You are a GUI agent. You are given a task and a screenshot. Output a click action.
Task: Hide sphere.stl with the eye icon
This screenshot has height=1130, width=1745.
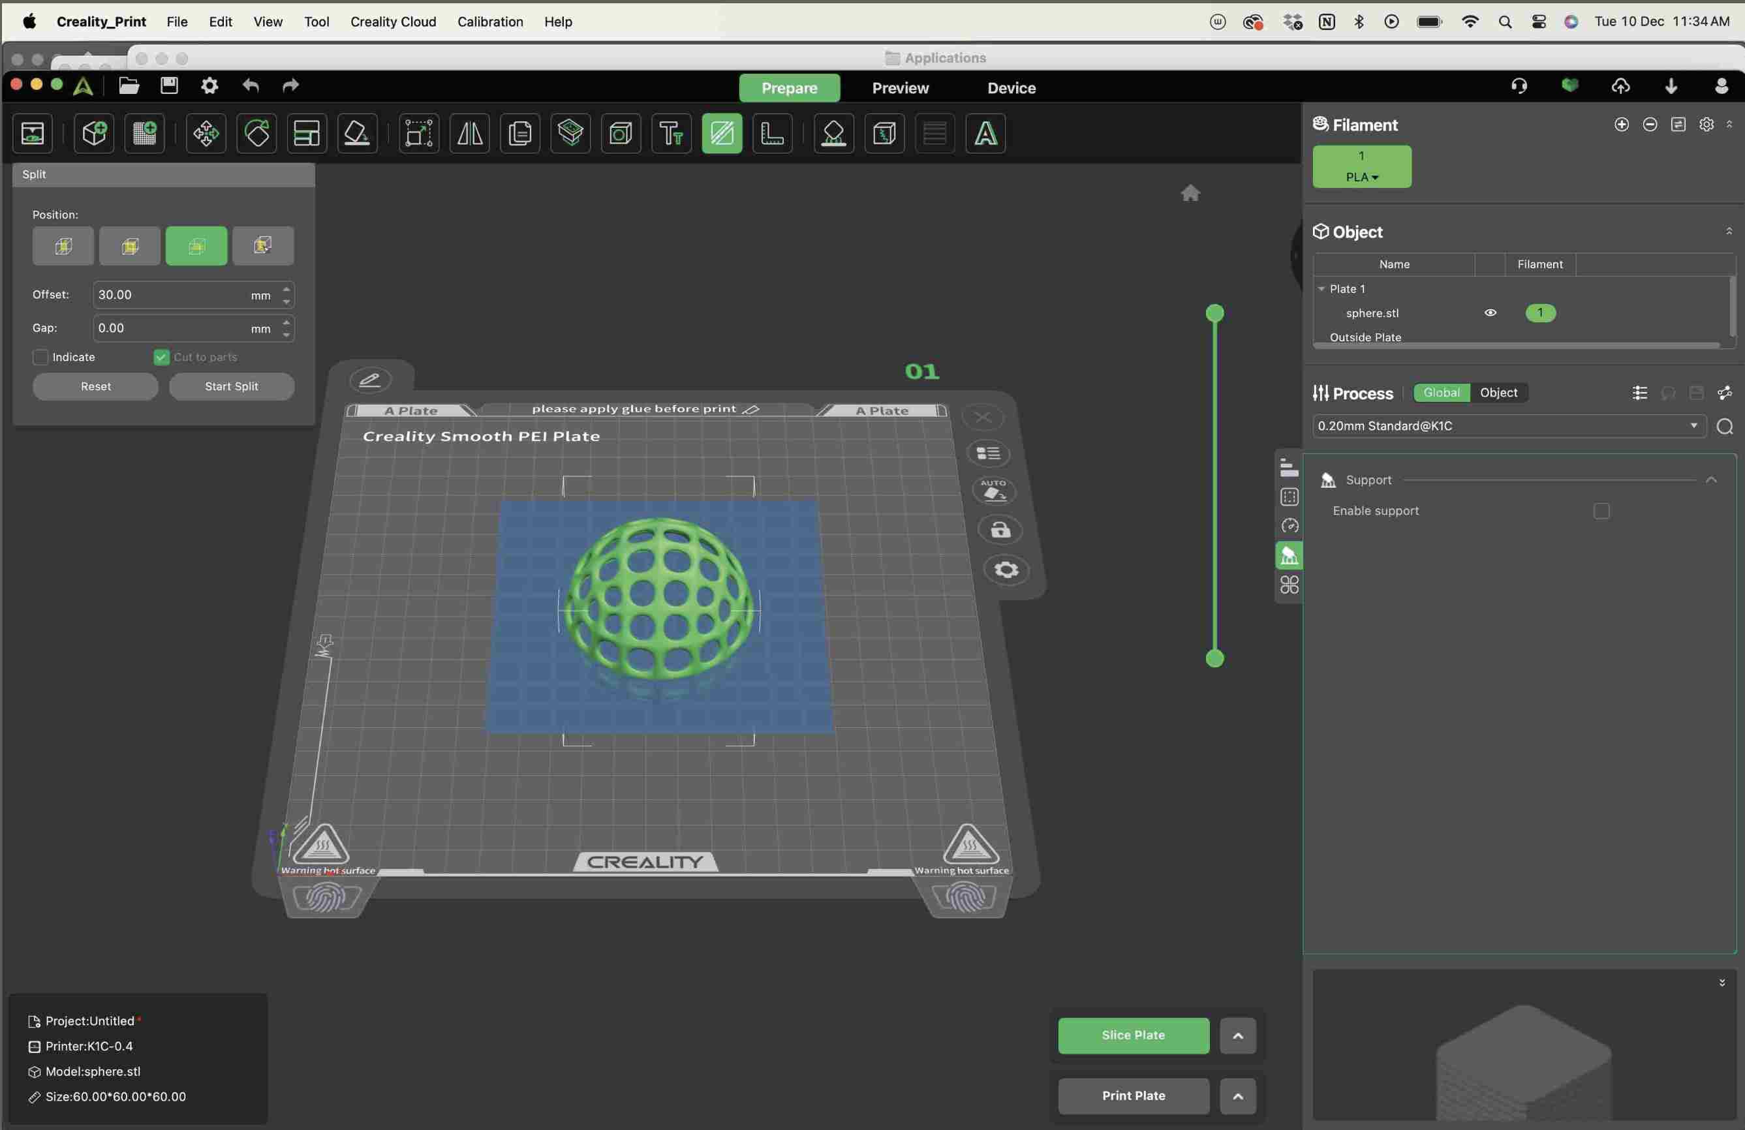click(x=1490, y=313)
